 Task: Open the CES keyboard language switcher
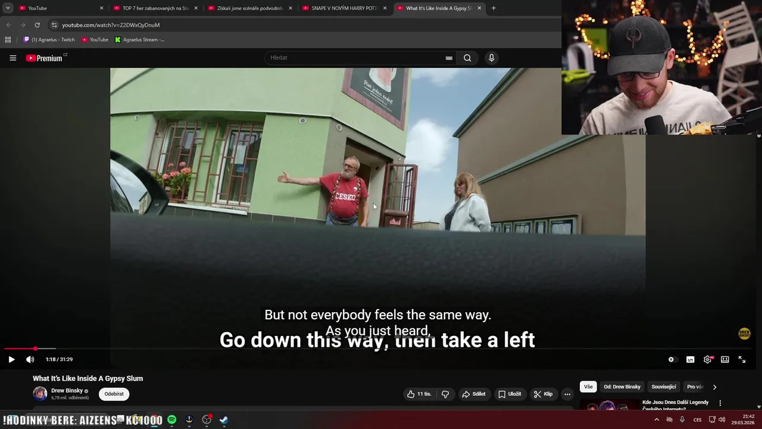pyautogui.click(x=697, y=419)
